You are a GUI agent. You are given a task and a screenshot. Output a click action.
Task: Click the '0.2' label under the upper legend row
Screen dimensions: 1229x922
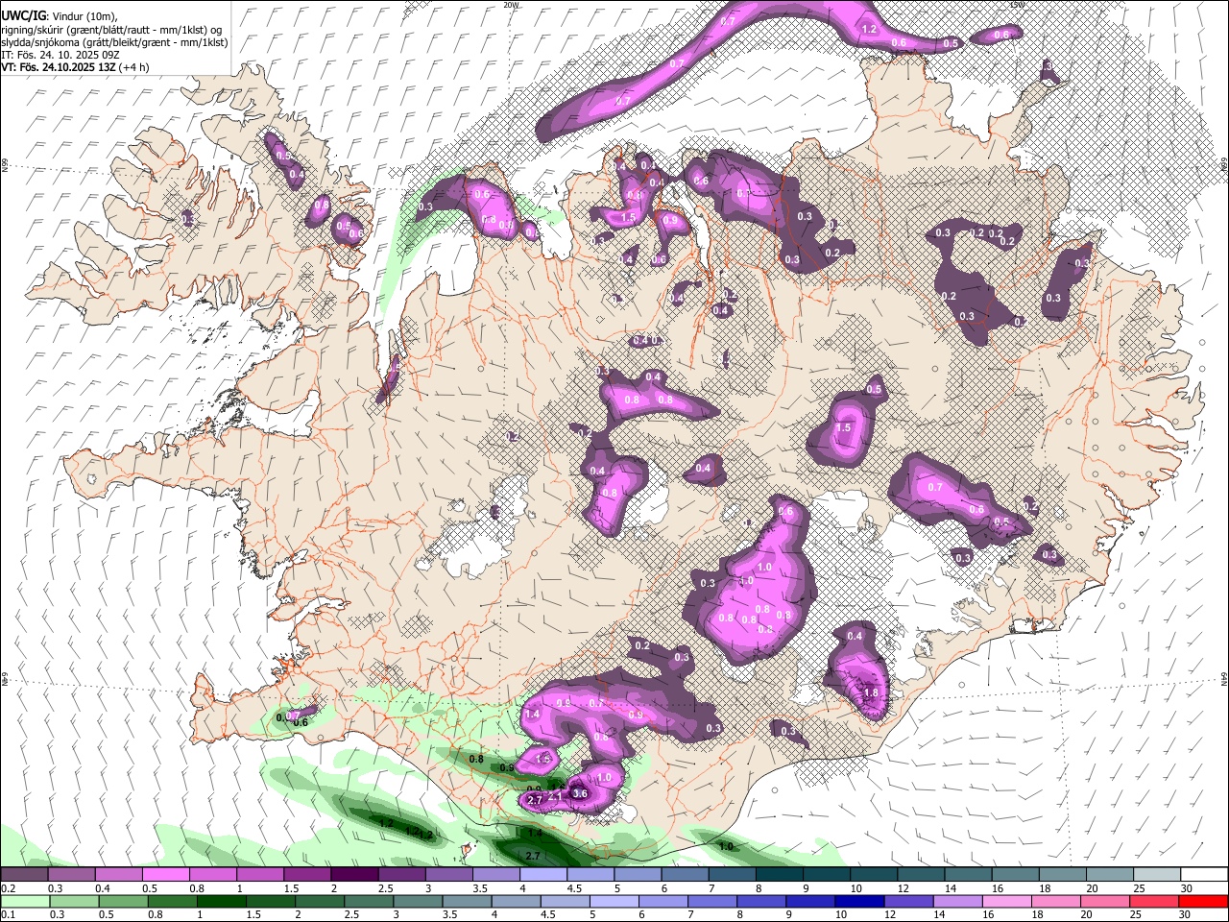click(7, 888)
